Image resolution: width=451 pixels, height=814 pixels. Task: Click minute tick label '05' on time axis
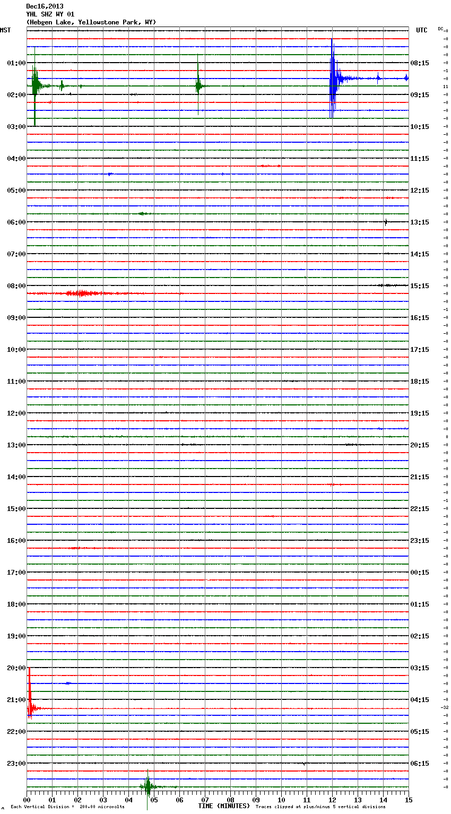pyautogui.click(x=154, y=800)
